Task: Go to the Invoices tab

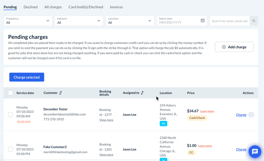Action: click(x=116, y=7)
